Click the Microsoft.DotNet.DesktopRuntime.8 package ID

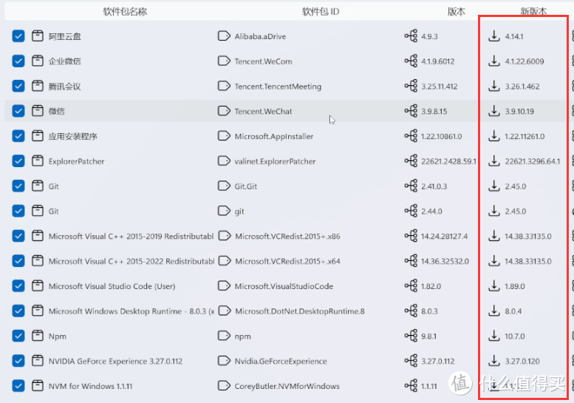tap(300, 311)
